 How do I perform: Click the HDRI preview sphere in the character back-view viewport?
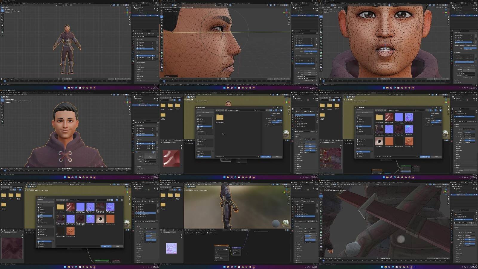(286, 223)
